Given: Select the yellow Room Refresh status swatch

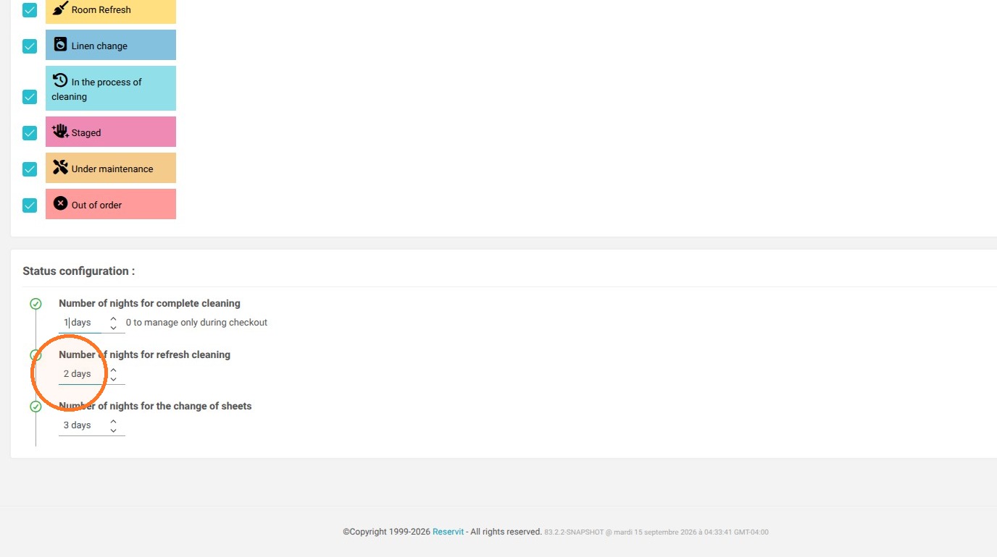Looking at the screenshot, I should [111, 10].
